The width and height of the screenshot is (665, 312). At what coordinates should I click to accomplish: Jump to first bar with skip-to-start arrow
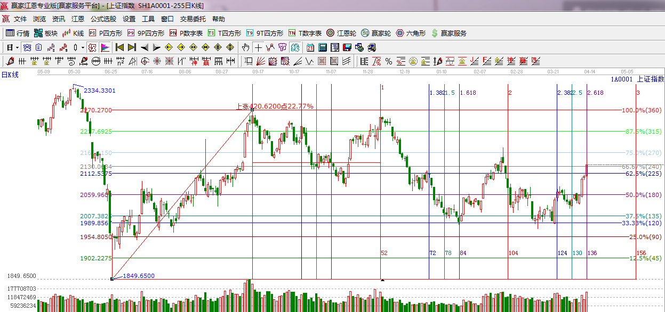tap(119, 47)
